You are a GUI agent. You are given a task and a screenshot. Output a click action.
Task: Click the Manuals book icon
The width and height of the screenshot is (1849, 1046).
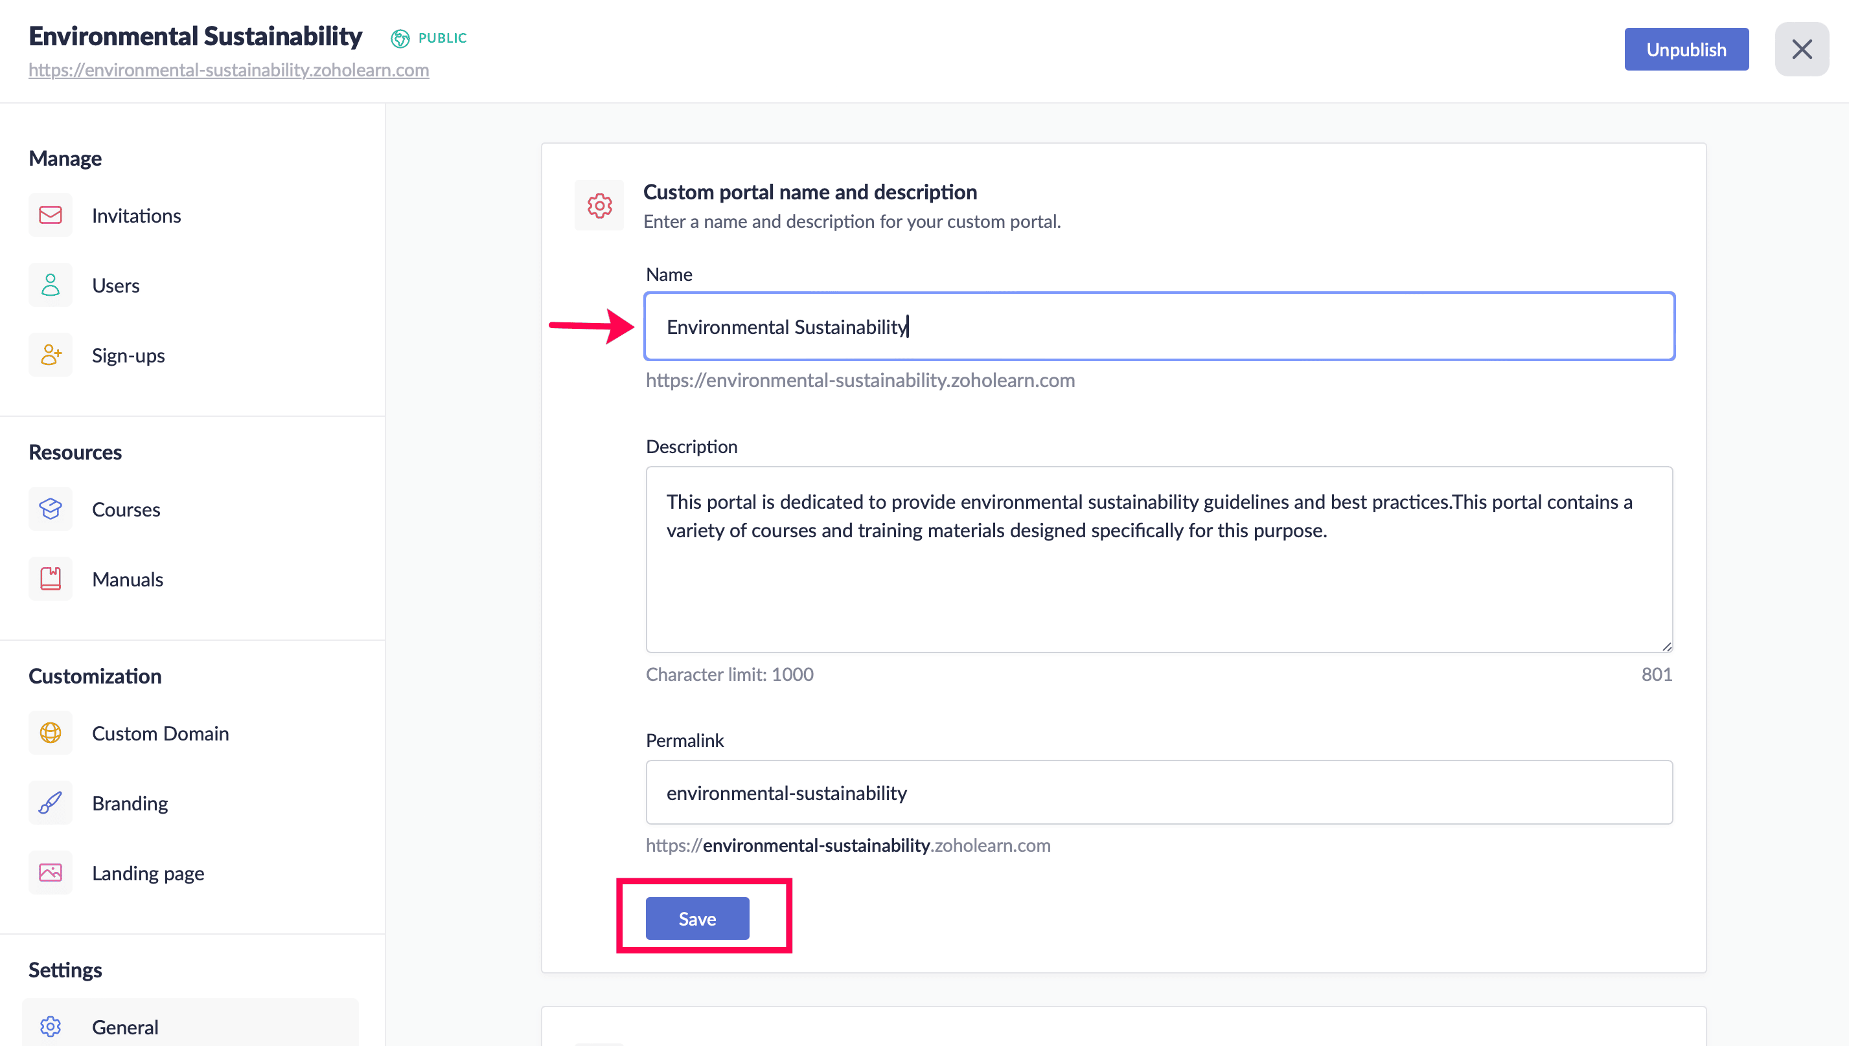tap(51, 578)
